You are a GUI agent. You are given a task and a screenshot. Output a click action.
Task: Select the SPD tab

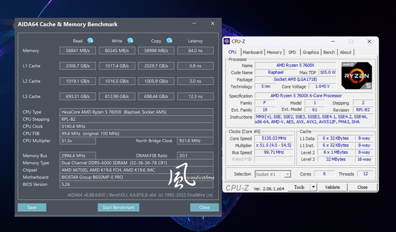(292, 52)
